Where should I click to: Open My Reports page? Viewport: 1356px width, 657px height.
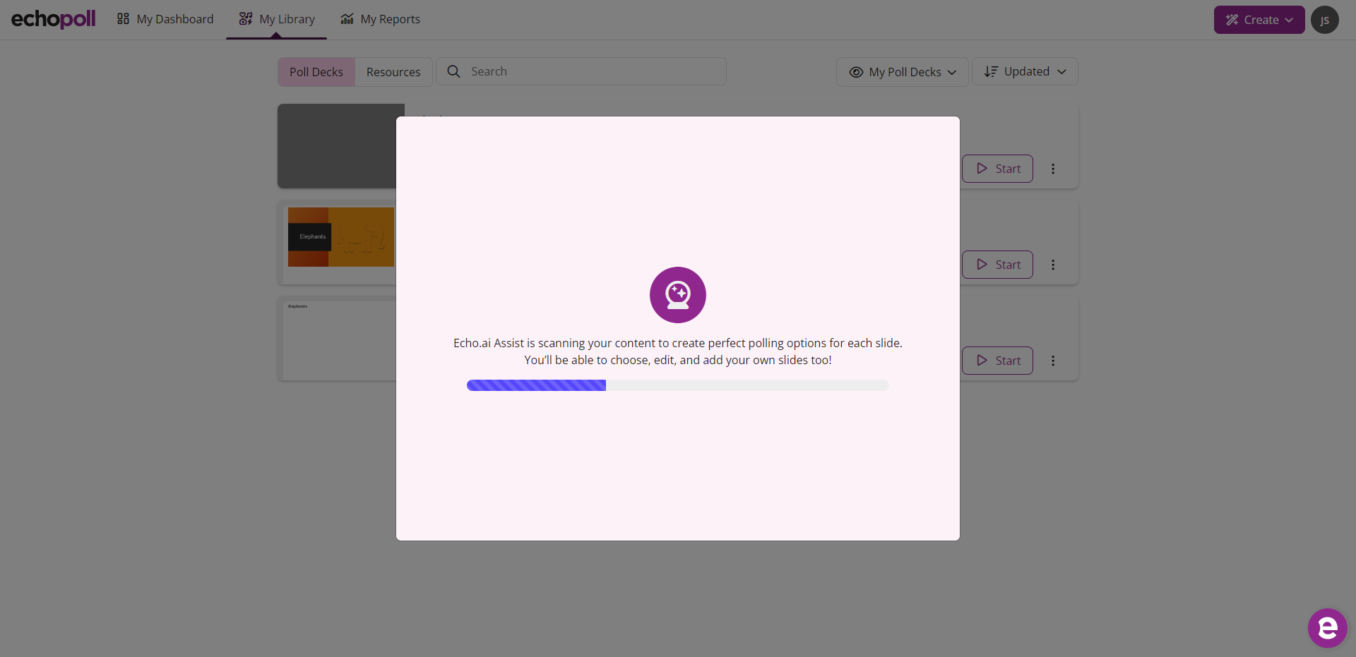380,19
